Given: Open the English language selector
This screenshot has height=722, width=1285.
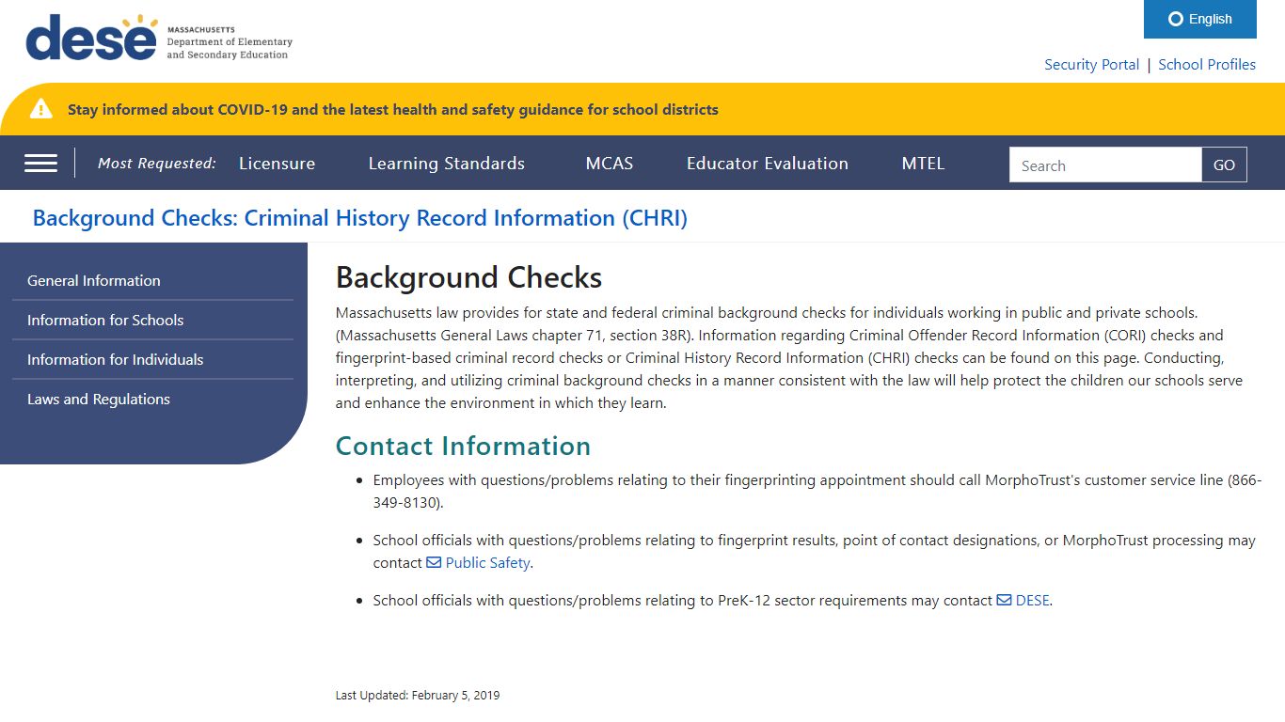Looking at the screenshot, I should 1199,19.
